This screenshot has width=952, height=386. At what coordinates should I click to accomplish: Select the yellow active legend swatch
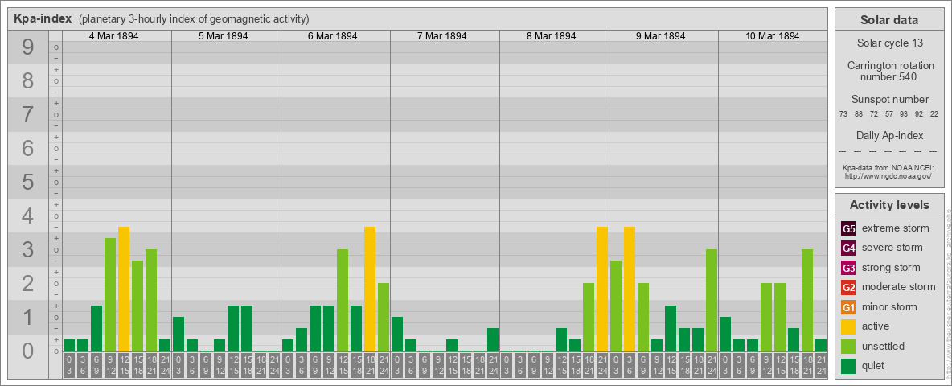pyautogui.click(x=848, y=326)
